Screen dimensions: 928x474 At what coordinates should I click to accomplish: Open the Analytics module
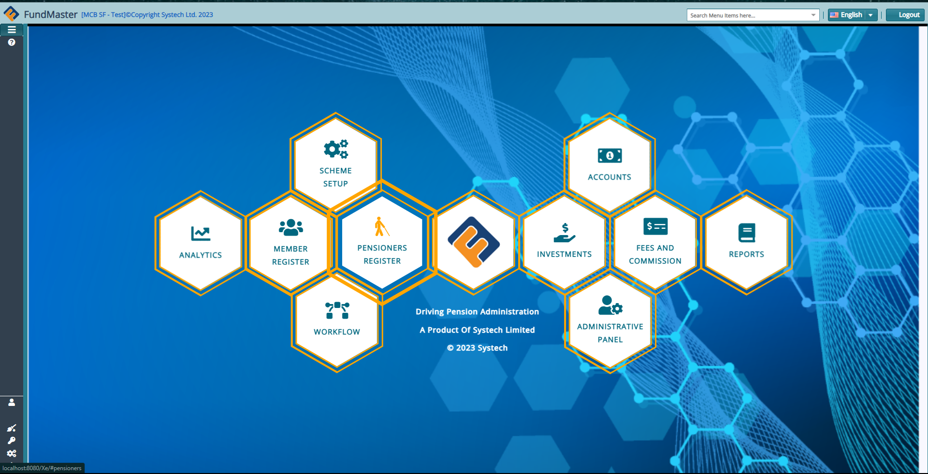point(201,243)
